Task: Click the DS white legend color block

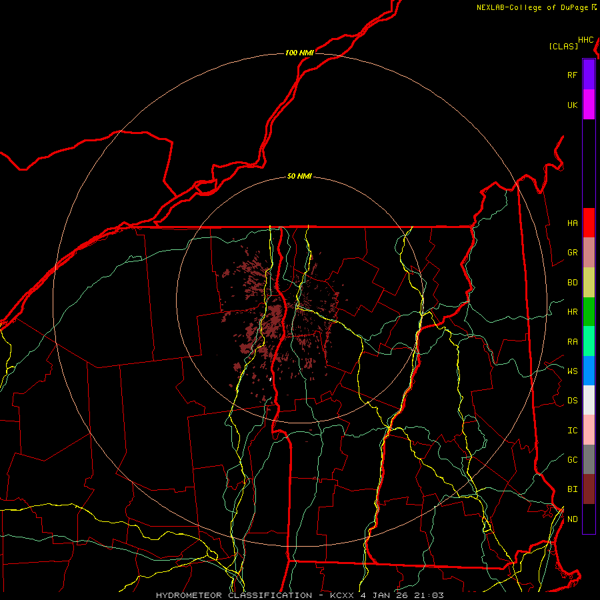Action: point(589,400)
